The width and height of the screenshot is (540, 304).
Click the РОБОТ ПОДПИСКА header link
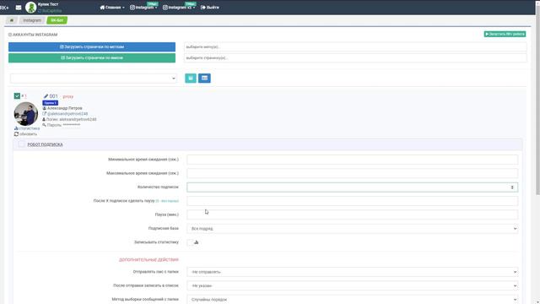click(x=45, y=144)
